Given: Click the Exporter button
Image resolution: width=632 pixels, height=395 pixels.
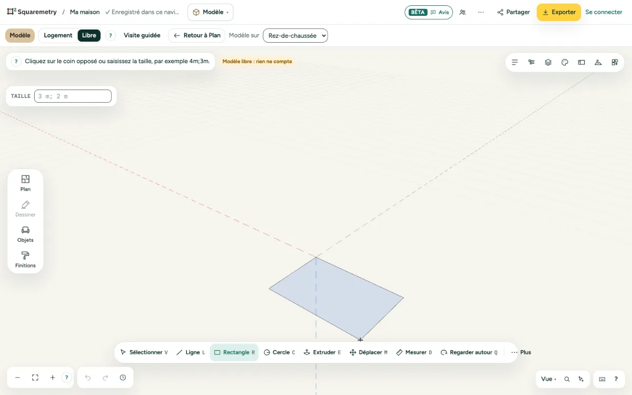Looking at the screenshot, I should click(x=559, y=12).
